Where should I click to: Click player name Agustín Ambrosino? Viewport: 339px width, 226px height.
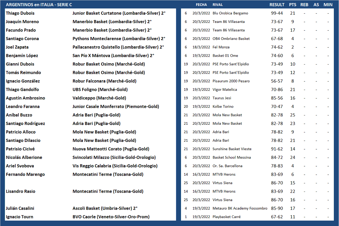tap(25, 98)
